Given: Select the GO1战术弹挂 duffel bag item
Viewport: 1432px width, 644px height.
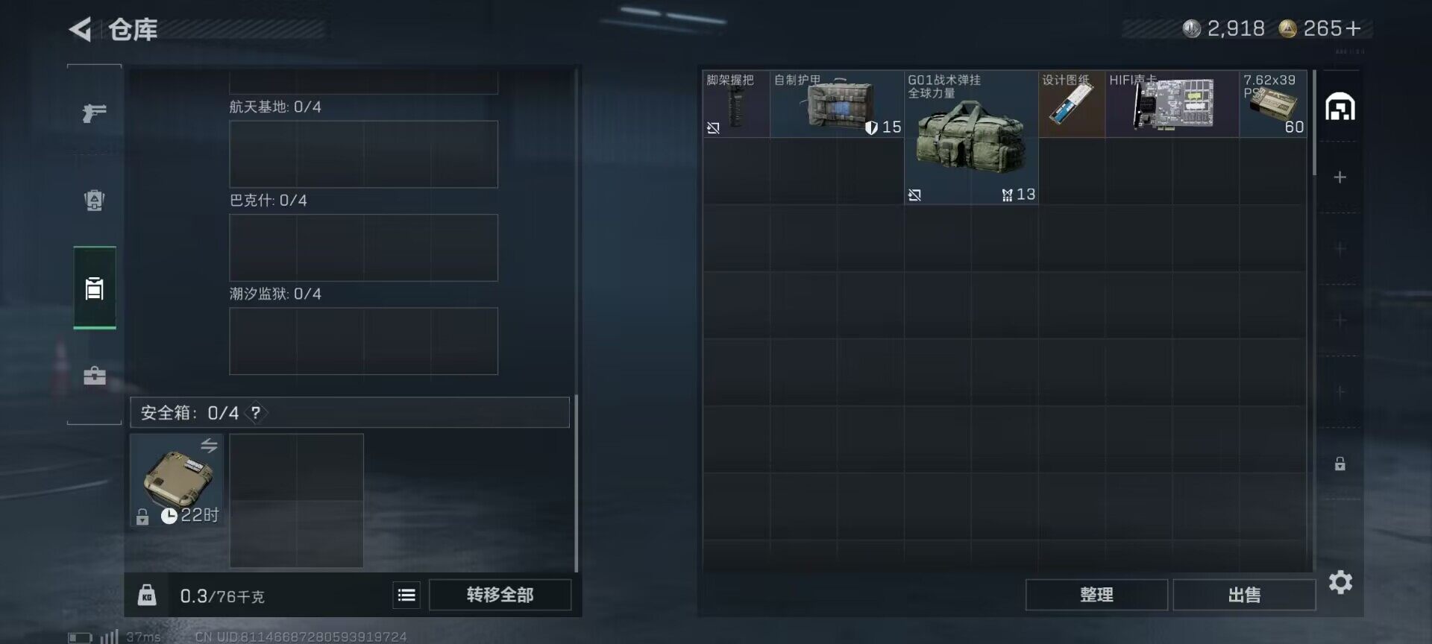Looking at the screenshot, I should (x=971, y=137).
